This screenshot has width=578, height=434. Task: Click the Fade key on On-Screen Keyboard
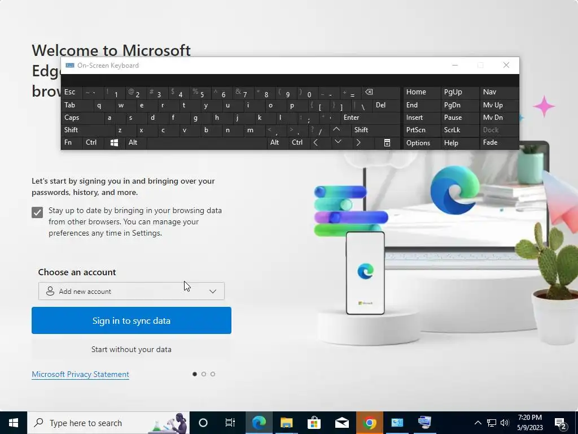(x=499, y=142)
